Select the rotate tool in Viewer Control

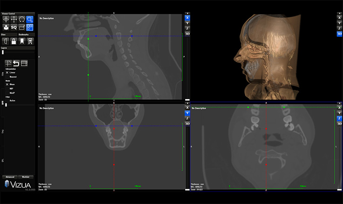tap(22, 19)
